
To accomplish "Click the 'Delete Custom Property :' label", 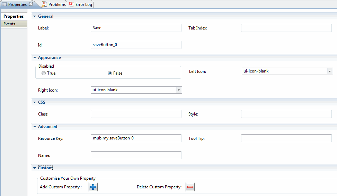I will coord(159,187).
